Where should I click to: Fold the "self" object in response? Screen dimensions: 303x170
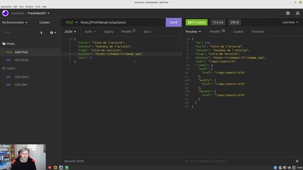189,69
